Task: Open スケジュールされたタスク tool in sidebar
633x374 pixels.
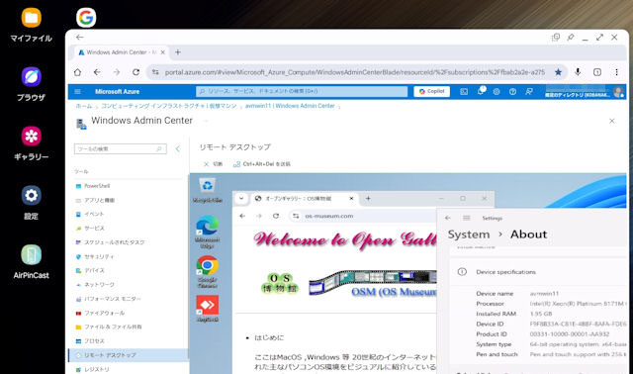Action: (x=115, y=242)
